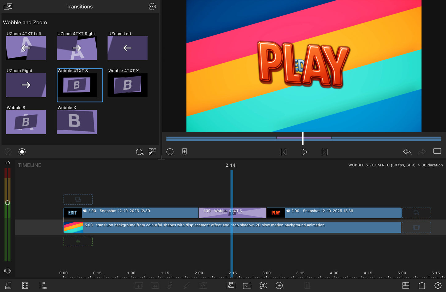Delete selection with the trash icon
The height and width of the screenshot is (292, 446).
point(307,286)
